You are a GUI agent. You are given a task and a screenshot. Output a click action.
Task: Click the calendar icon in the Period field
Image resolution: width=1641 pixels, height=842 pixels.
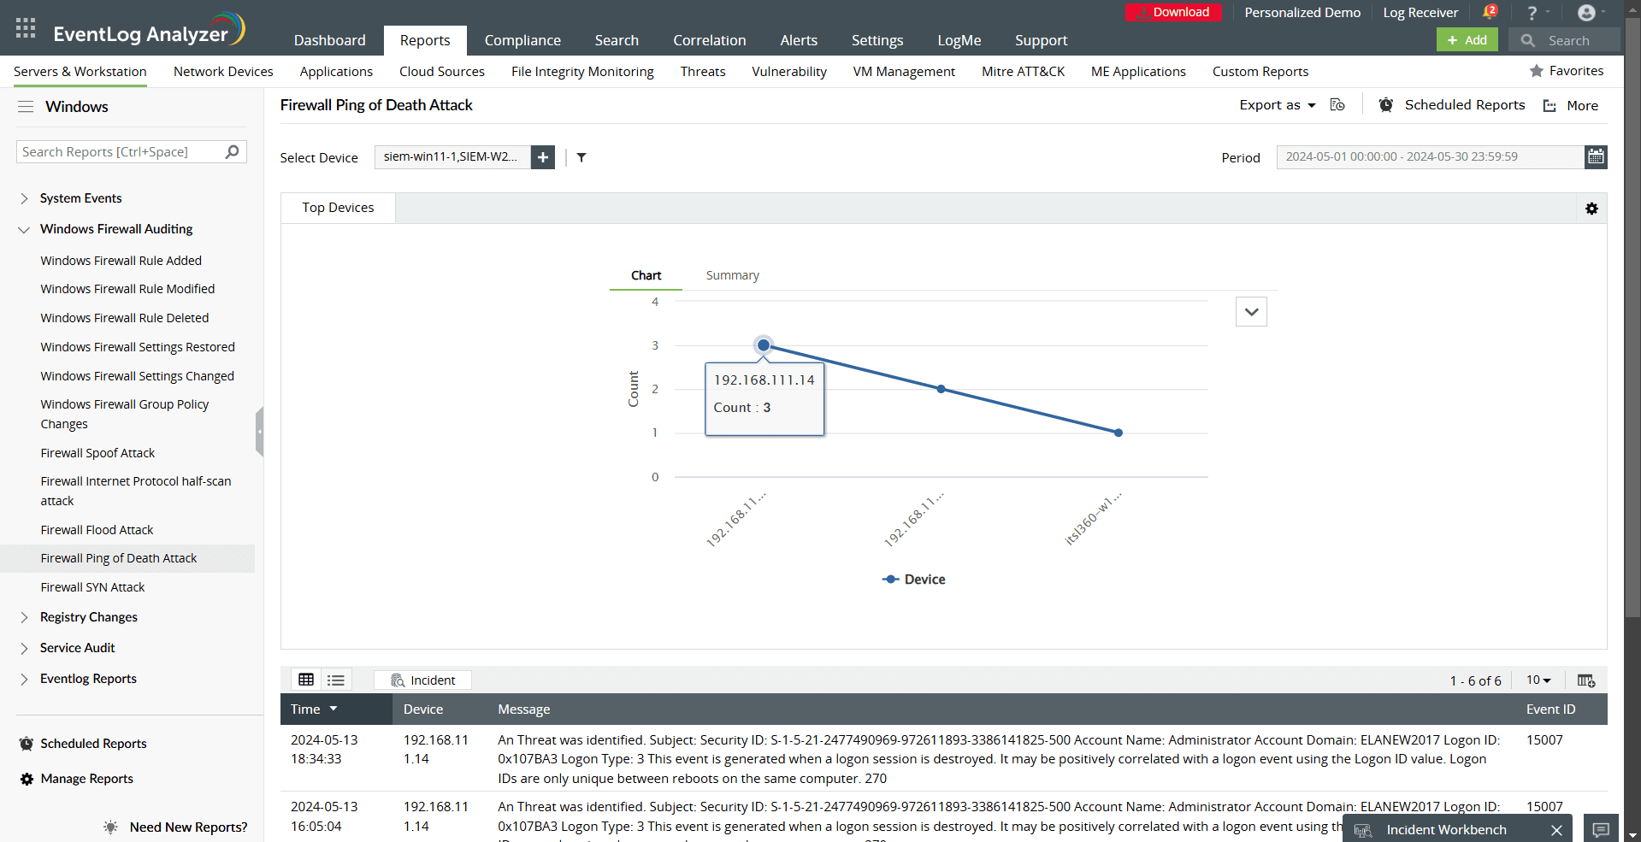click(1596, 156)
